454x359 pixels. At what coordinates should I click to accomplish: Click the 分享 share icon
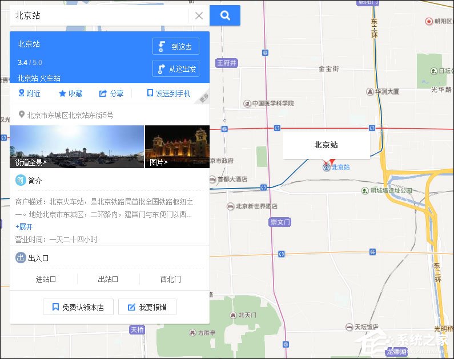point(111,93)
